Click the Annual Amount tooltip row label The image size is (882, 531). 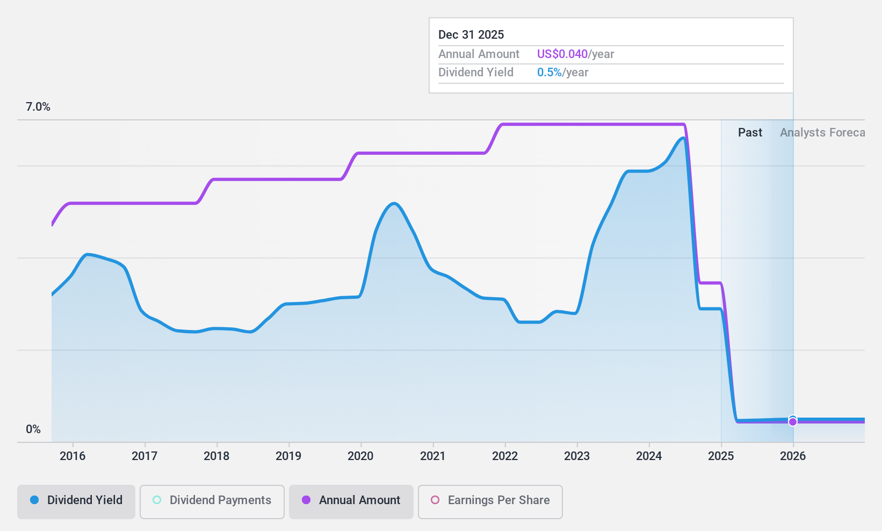[x=479, y=54]
